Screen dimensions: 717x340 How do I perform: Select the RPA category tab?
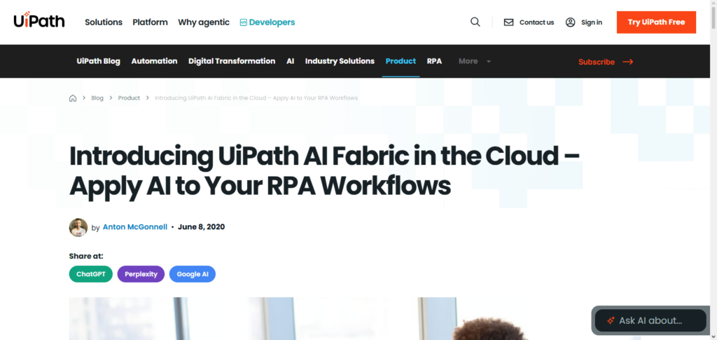pos(434,61)
